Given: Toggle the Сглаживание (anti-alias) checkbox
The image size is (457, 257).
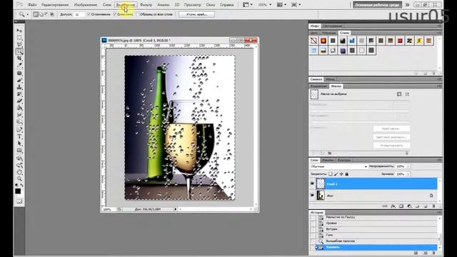Looking at the screenshot, I should (89, 14).
